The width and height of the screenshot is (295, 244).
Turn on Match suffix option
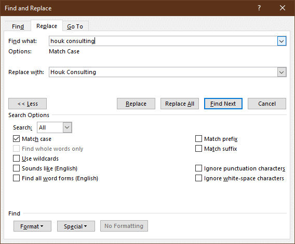point(198,149)
